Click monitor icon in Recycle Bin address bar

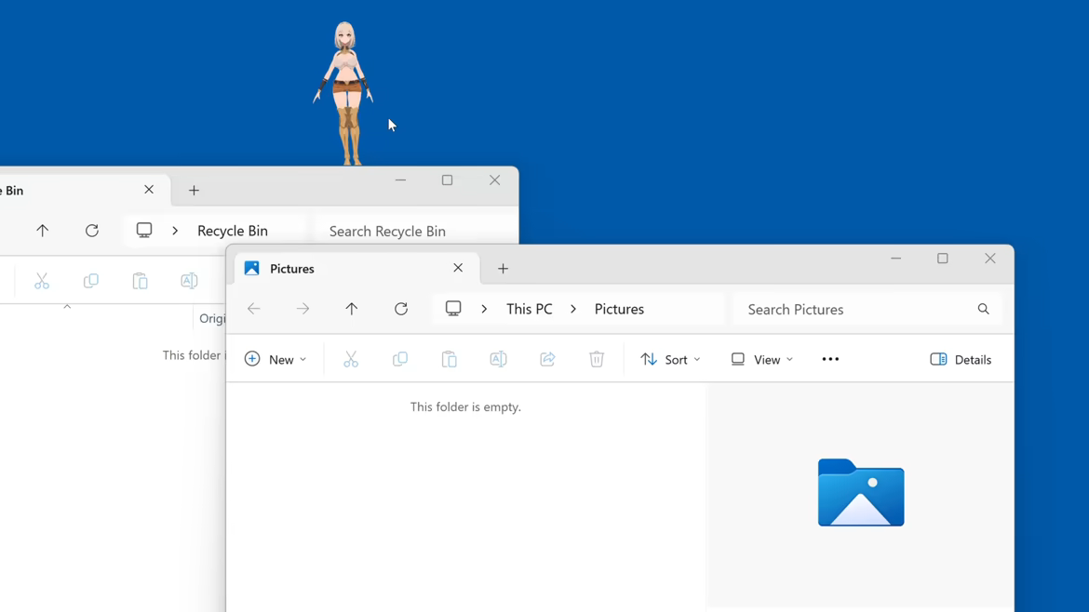coord(143,231)
